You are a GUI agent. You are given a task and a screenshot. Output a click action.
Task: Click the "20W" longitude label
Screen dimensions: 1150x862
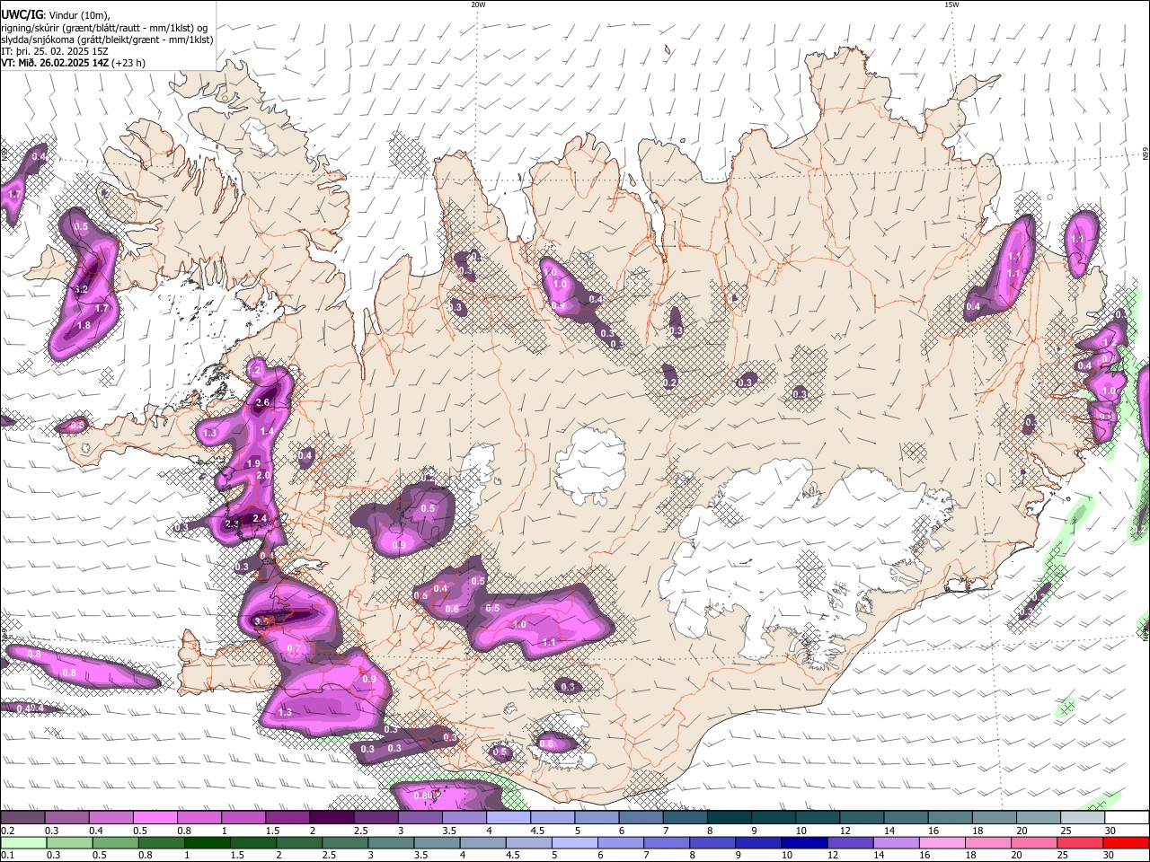pos(478,4)
